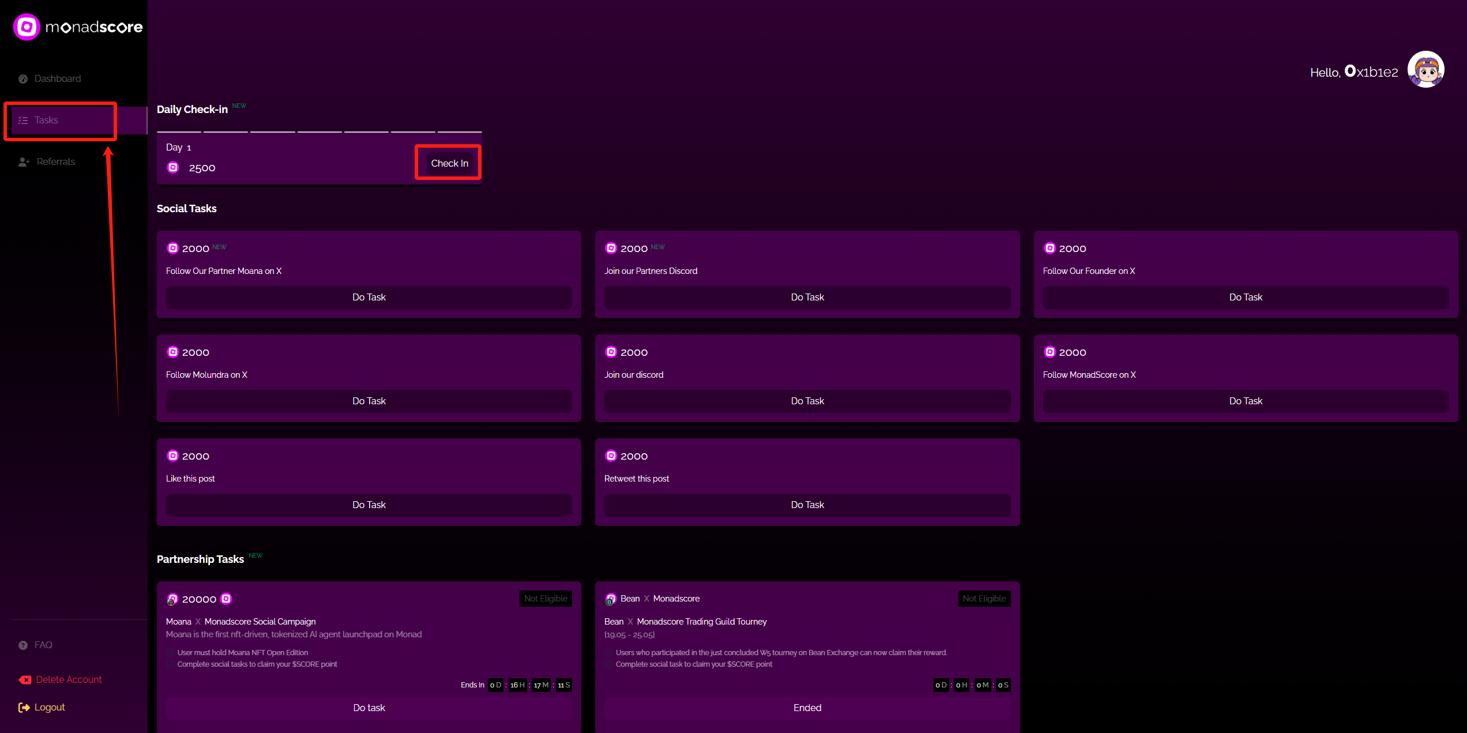Click the Tasks checklist icon in sidebar
This screenshot has height=733, width=1467.
pos(23,121)
